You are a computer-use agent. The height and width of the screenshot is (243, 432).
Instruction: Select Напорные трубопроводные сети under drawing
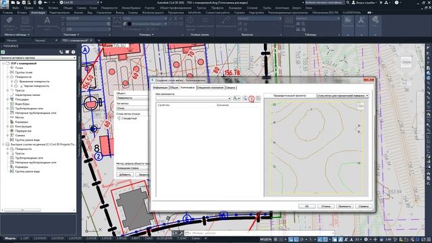point(36,113)
